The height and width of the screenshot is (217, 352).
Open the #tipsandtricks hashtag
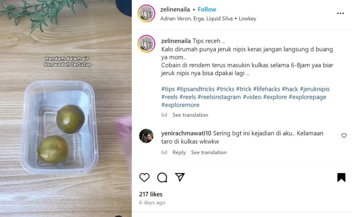tap(196, 89)
